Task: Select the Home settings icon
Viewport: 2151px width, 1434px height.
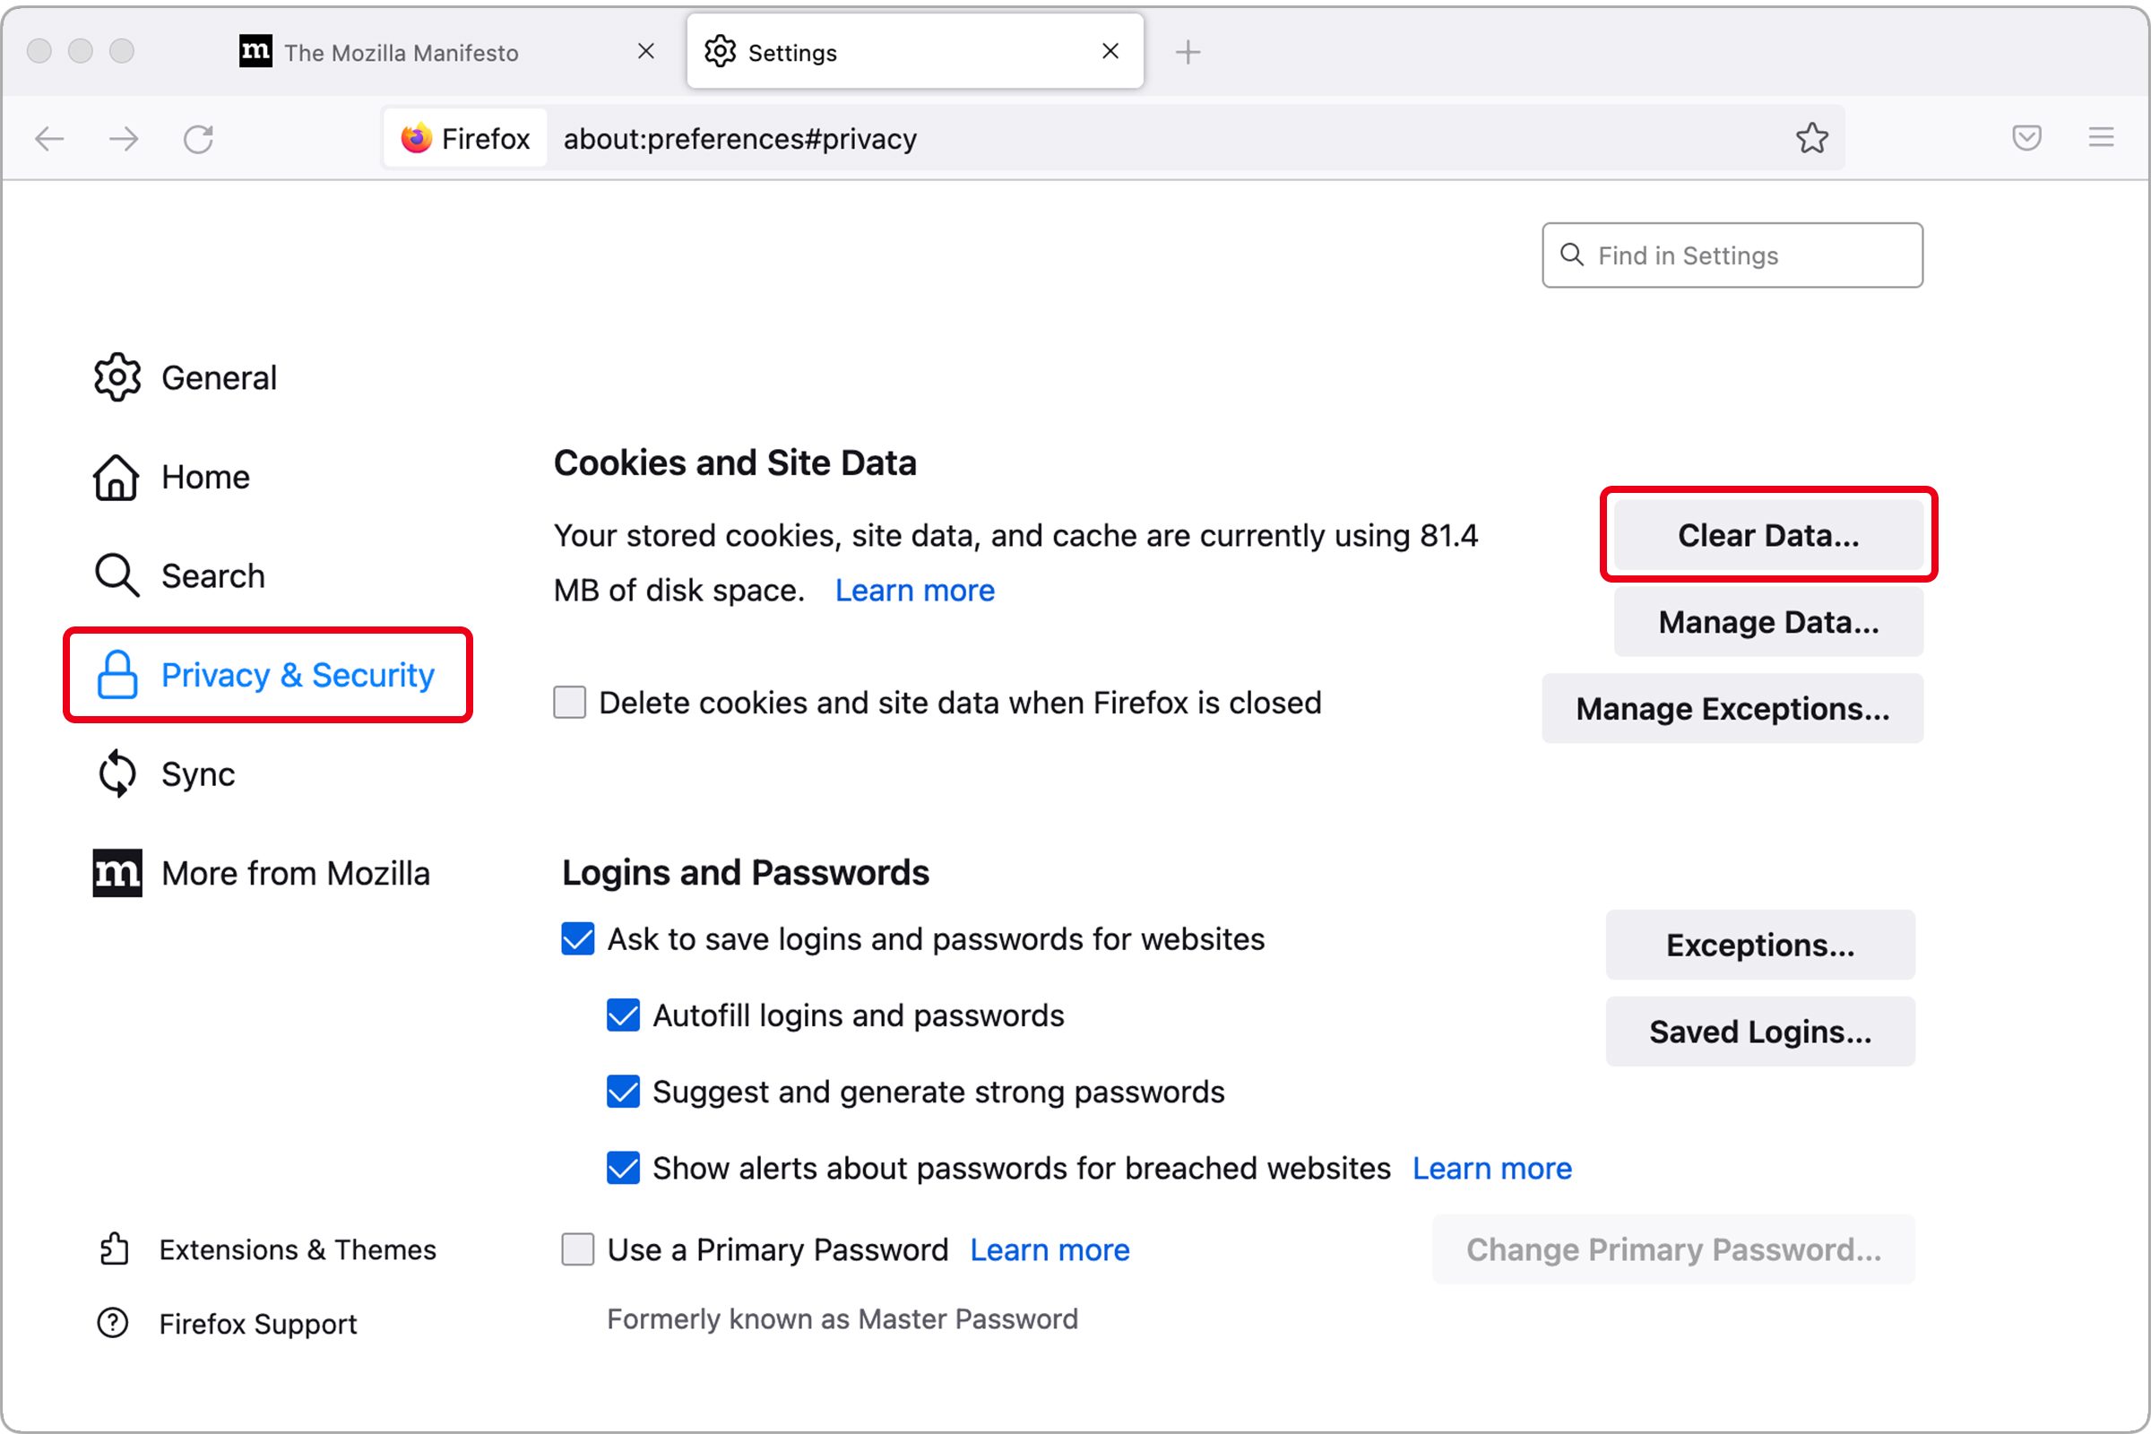Action: pyautogui.click(x=116, y=476)
